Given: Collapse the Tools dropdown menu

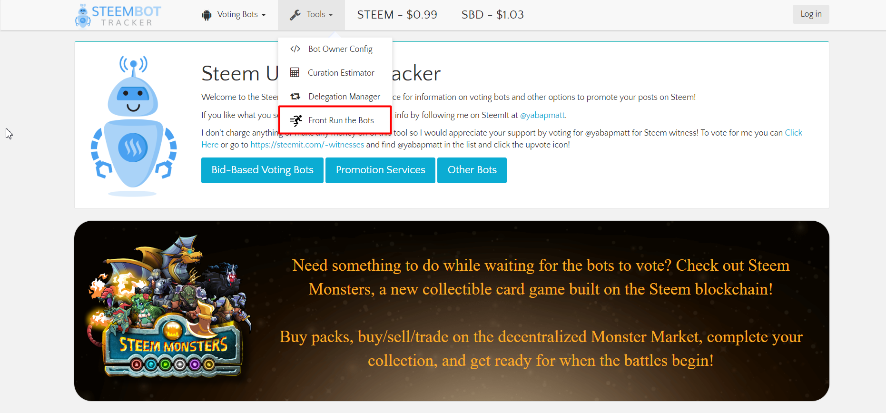Looking at the screenshot, I should coord(311,15).
